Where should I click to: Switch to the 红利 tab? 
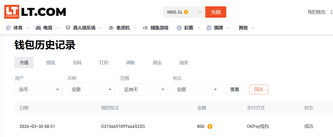pyautogui.click(x=104, y=63)
